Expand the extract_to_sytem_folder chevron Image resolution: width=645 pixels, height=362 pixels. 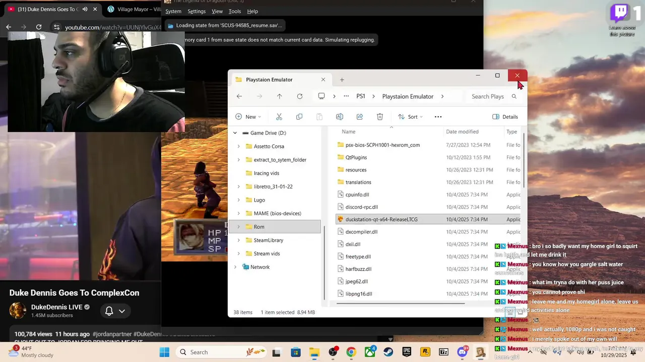tap(238, 160)
